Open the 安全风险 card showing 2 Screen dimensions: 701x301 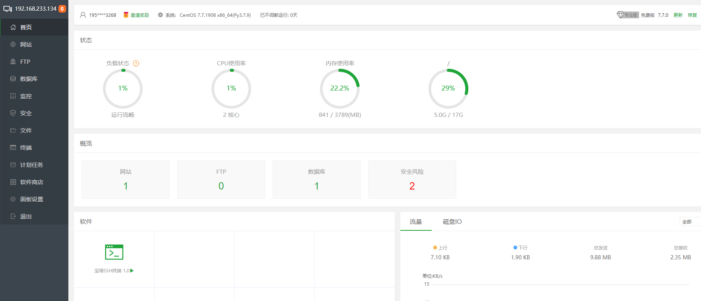point(412,180)
